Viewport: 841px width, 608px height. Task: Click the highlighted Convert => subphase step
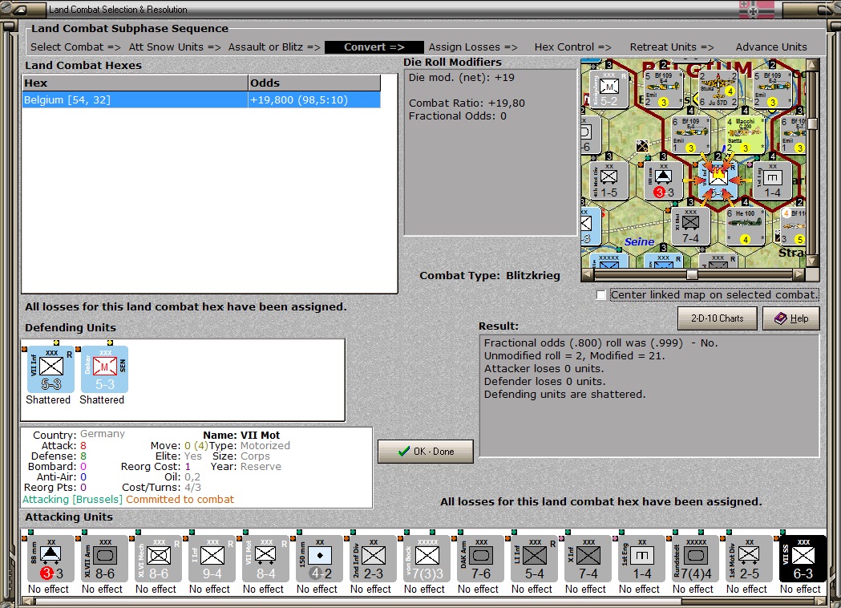click(x=374, y=47)
